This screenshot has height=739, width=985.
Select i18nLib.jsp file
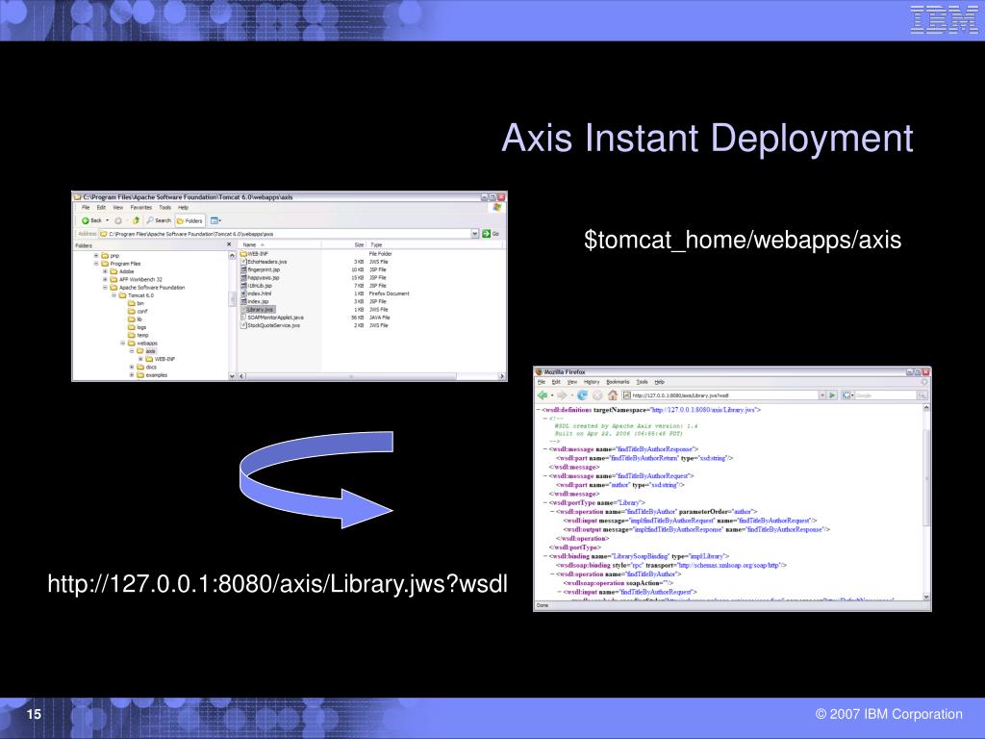pyautogui.click(x=256, y=286)
